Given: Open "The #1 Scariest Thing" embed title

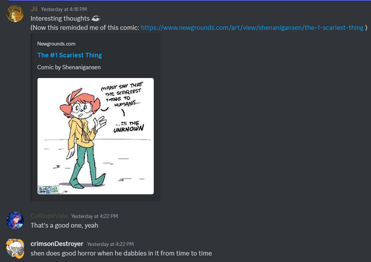Looking at the screenshot, I should (x=70, y=55).
